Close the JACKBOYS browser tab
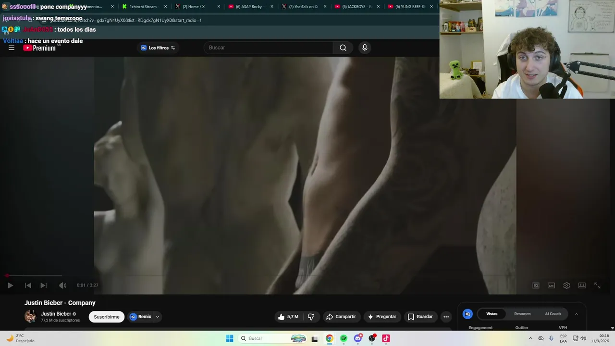This screenshot has width=615, height=346. tap(378, 7)
